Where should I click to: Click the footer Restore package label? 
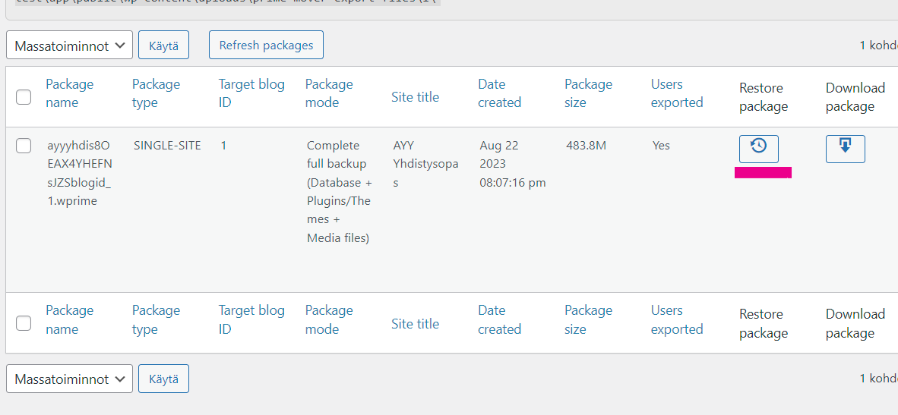point(764,323)
